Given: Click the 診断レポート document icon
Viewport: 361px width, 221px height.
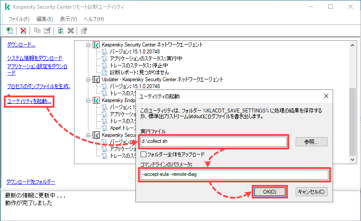Looking at the screenshot, I should click(105, 73).
